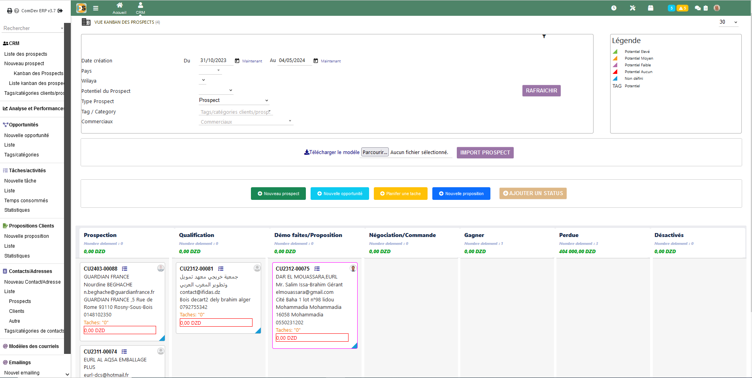Click the DS application logo
Viewport: 752px width, 378px height.
click(x=81, y=8)
